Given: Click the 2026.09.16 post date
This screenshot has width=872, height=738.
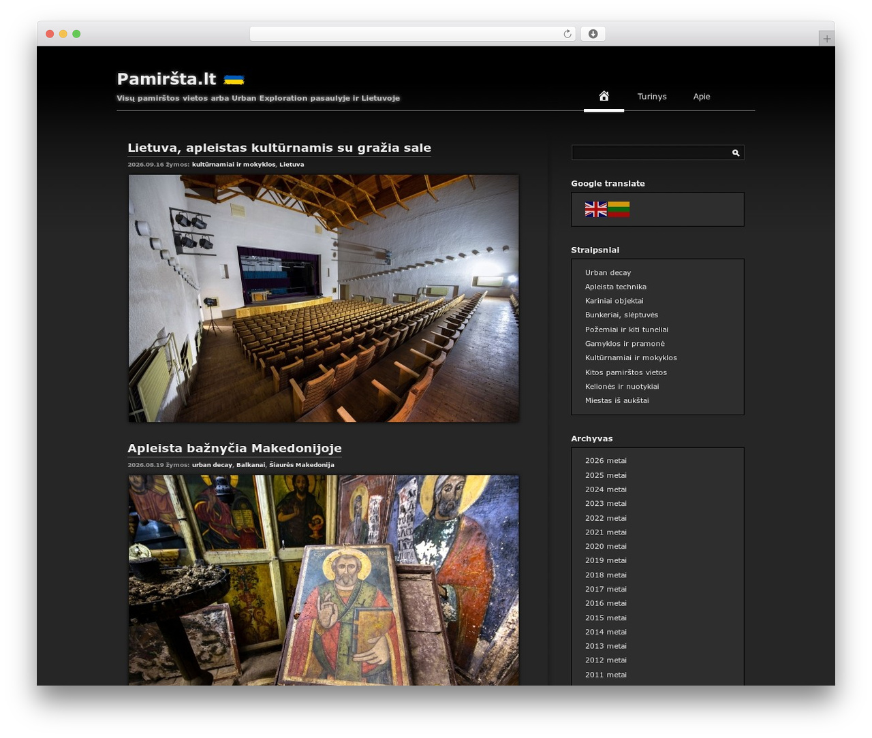Looking at the screenshot, I should pos(146,164).
